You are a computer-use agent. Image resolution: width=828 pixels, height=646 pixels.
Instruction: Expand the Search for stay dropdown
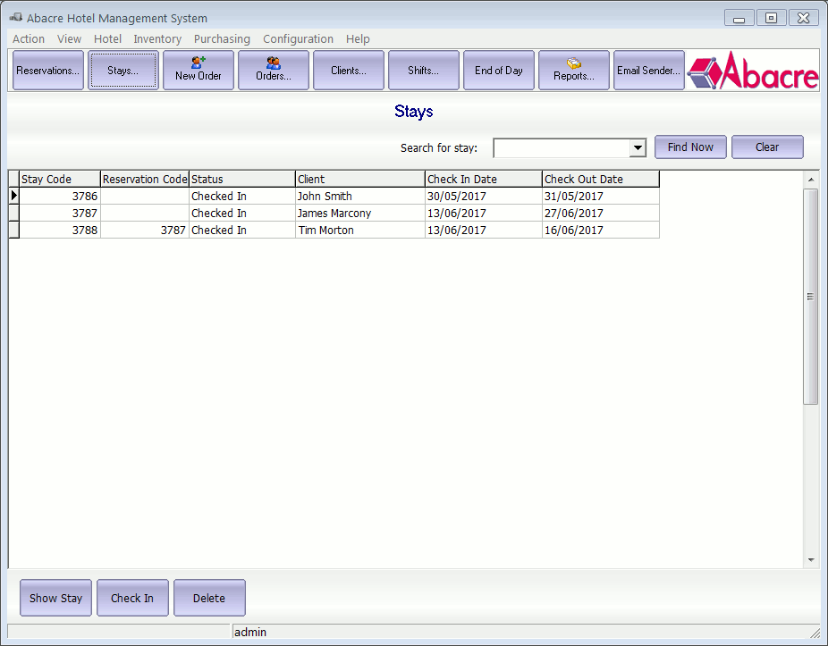click(x=638, y=148)
